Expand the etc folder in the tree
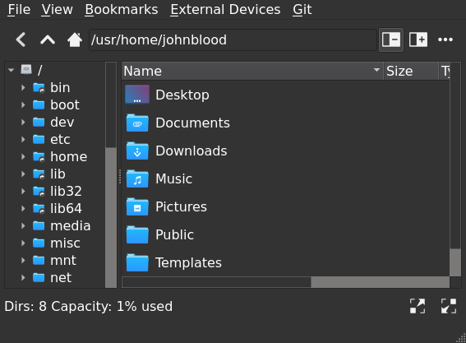 (x=23, y=139)
